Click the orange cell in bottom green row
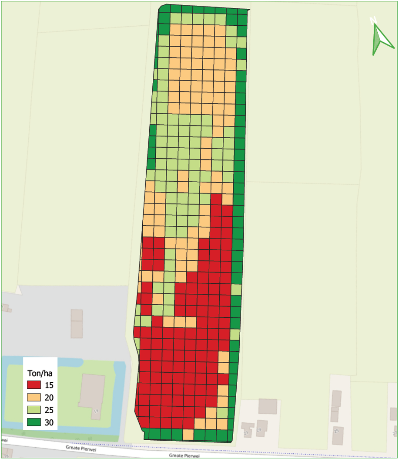Viewport: 399px width, 459px height. [188, 435]
